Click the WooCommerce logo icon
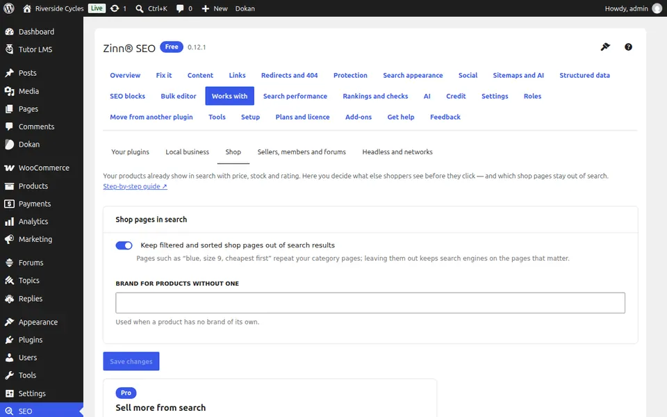The width and height of the screenshot is (667, 417). 9,168
